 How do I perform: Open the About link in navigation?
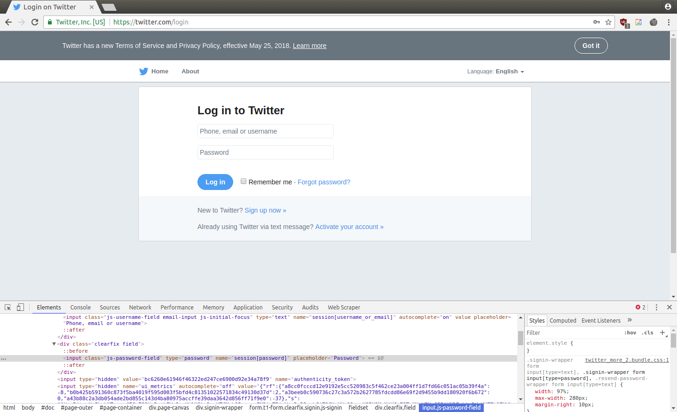(x=190, y=71)
